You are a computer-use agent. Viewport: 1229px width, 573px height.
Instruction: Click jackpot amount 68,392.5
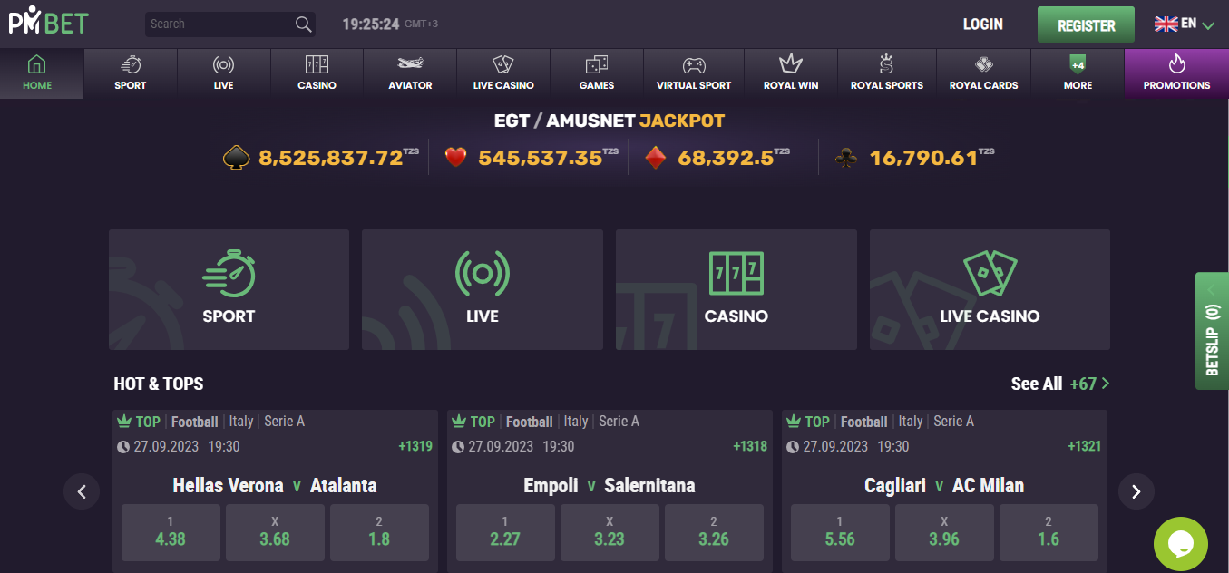tap(726, 158)
